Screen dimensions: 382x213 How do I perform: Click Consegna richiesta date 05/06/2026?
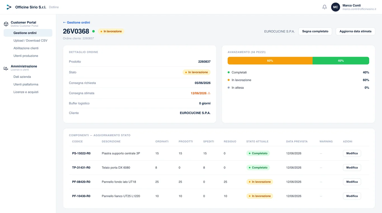click(203, 83)
